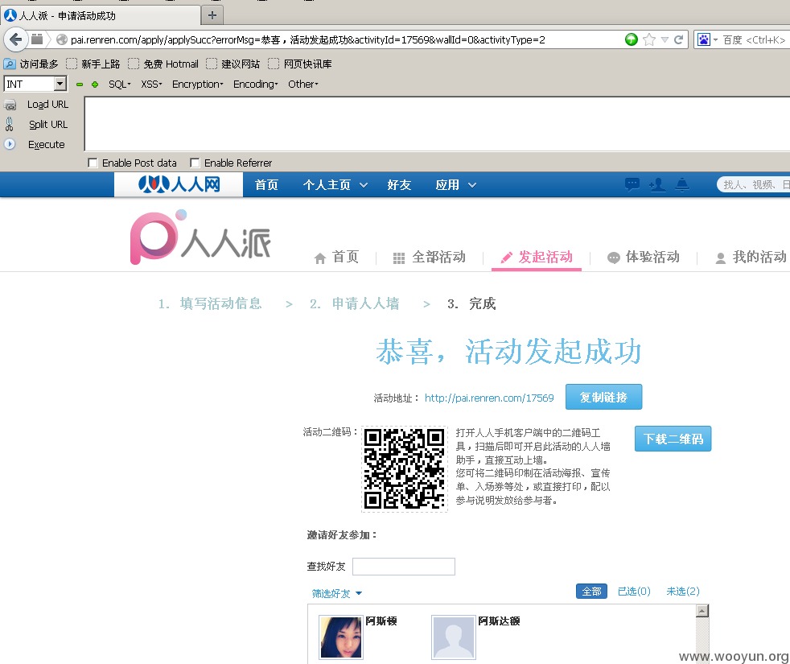This screenshot has width=790, height=664.
Task: Click the 下载二维码 button
Action: click(673, 439)
